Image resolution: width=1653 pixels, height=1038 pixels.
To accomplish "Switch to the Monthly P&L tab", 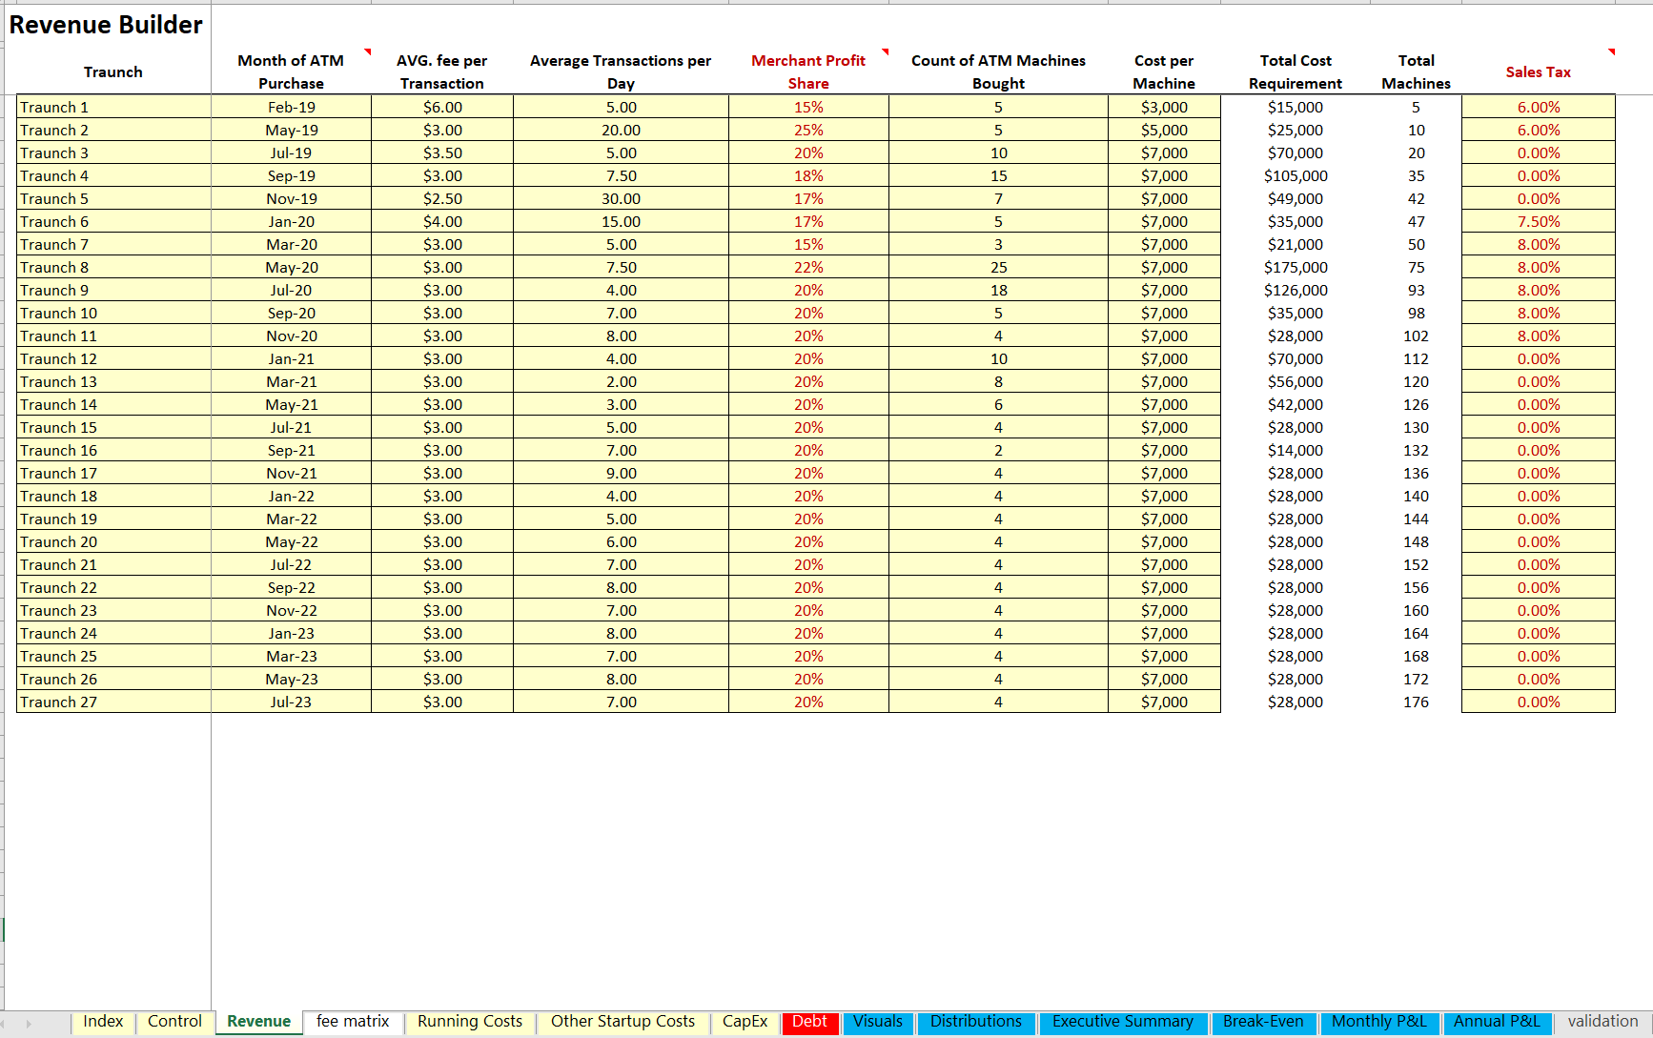I will (1378, 1022).
